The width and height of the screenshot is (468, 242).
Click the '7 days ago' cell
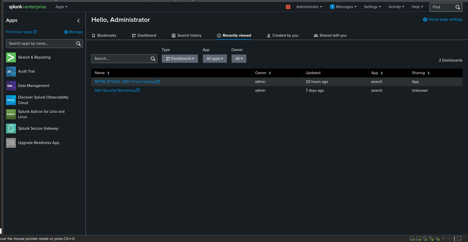315,90
